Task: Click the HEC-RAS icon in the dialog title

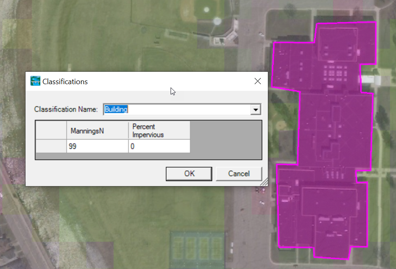Action: pos(35,81)
